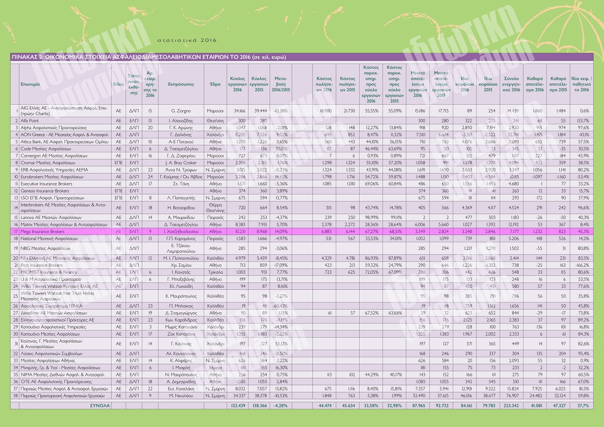Click the "Είδος" column header
Viewport: 604px width, 427px height.
[118, 85]
